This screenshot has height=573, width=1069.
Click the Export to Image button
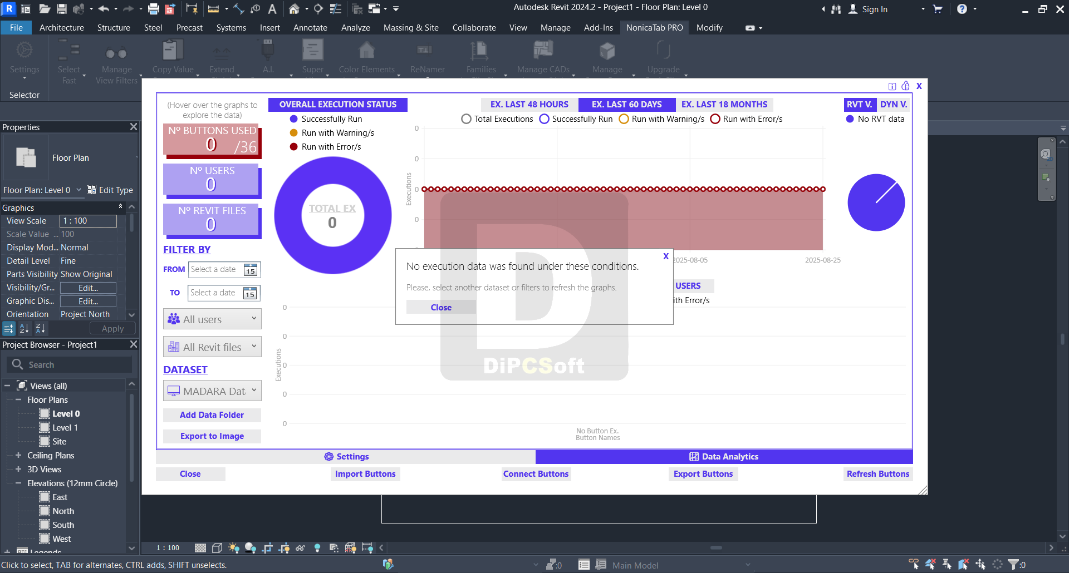(x=212, y=436)
